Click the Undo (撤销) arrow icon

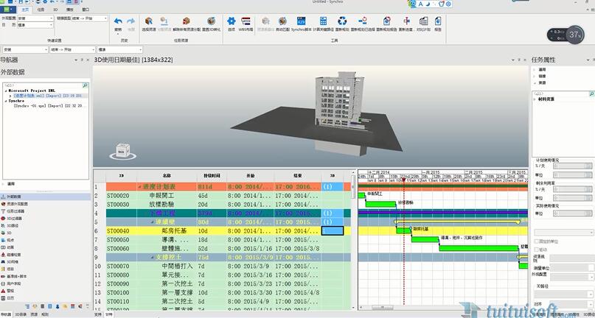[x=118, y=22]
